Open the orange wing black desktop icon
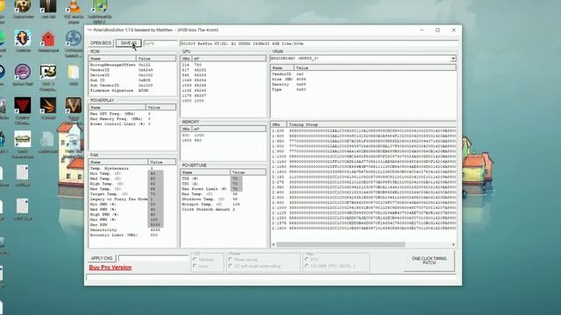 [48, 106]
